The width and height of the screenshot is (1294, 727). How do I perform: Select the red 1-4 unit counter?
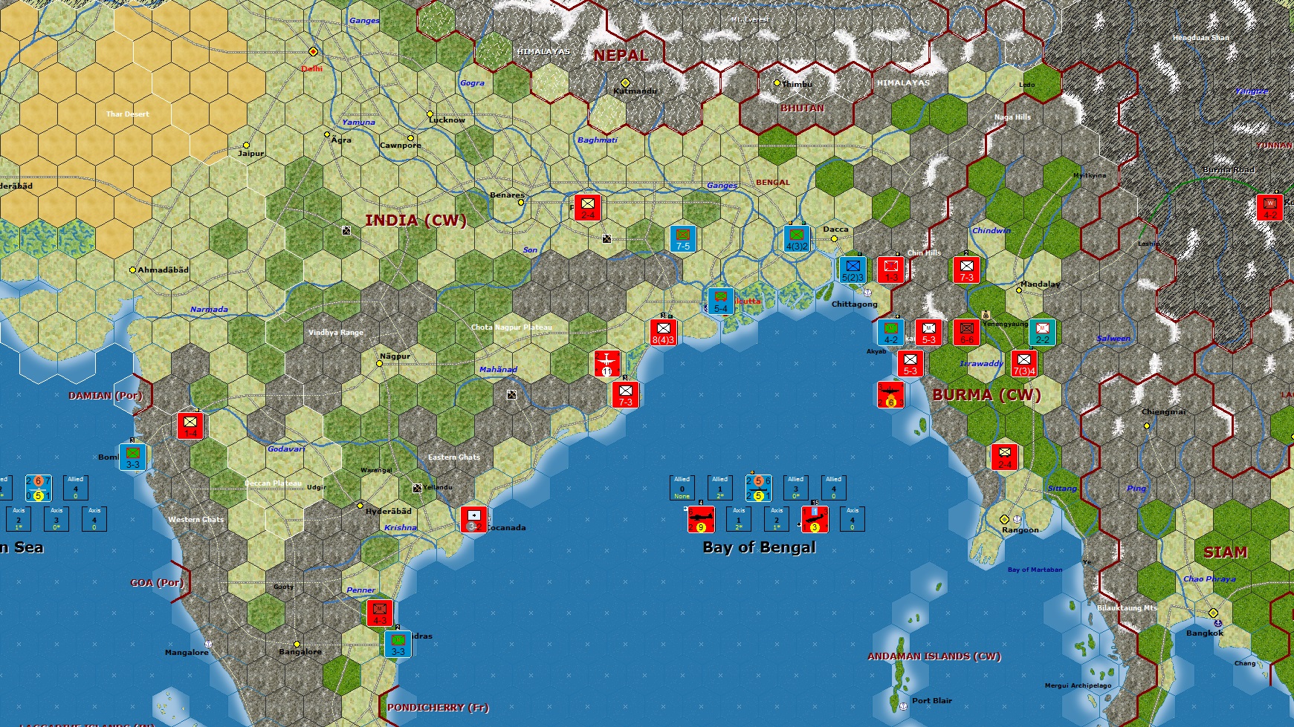click(190, 426)
